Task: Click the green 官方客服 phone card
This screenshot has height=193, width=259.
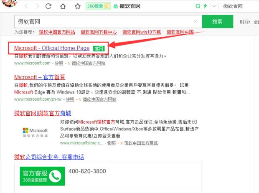Action: 42,176
